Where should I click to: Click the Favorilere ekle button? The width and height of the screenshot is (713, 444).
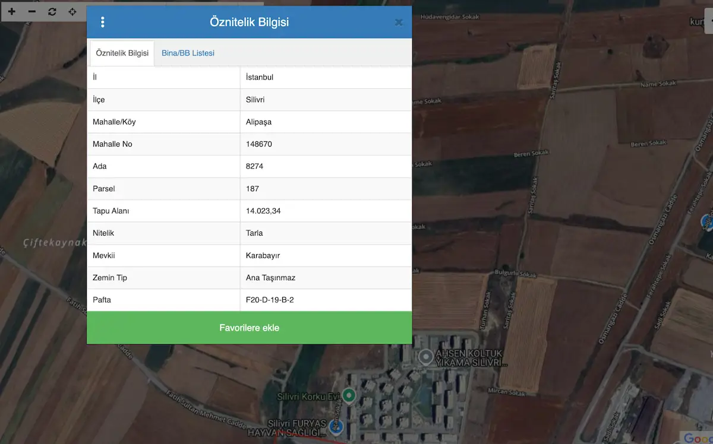tap(250, 328)
